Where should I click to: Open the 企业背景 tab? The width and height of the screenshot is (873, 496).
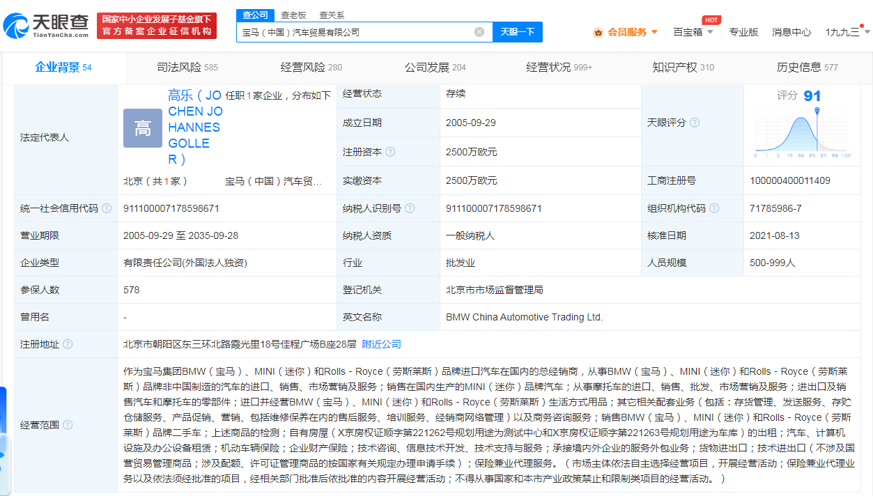(63, 68)
